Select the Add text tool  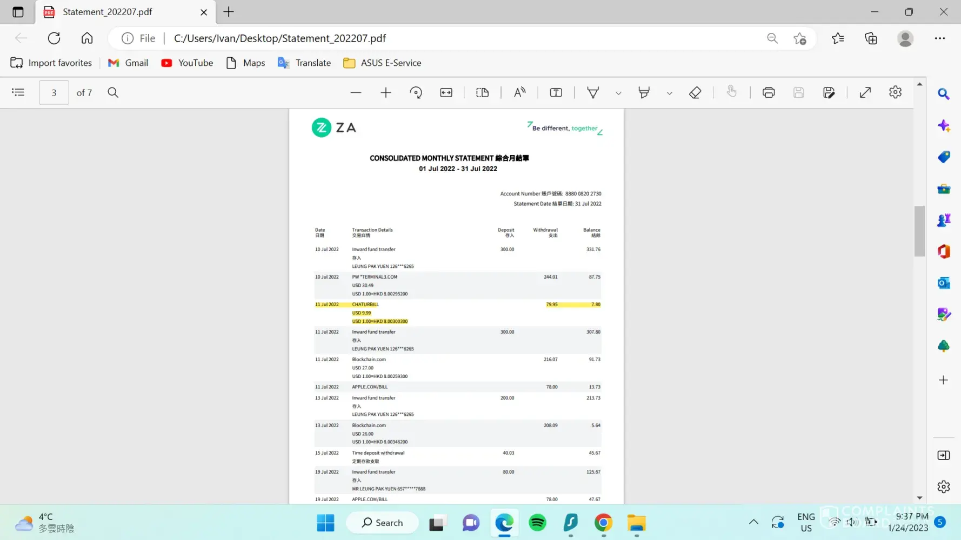point(556,93)
